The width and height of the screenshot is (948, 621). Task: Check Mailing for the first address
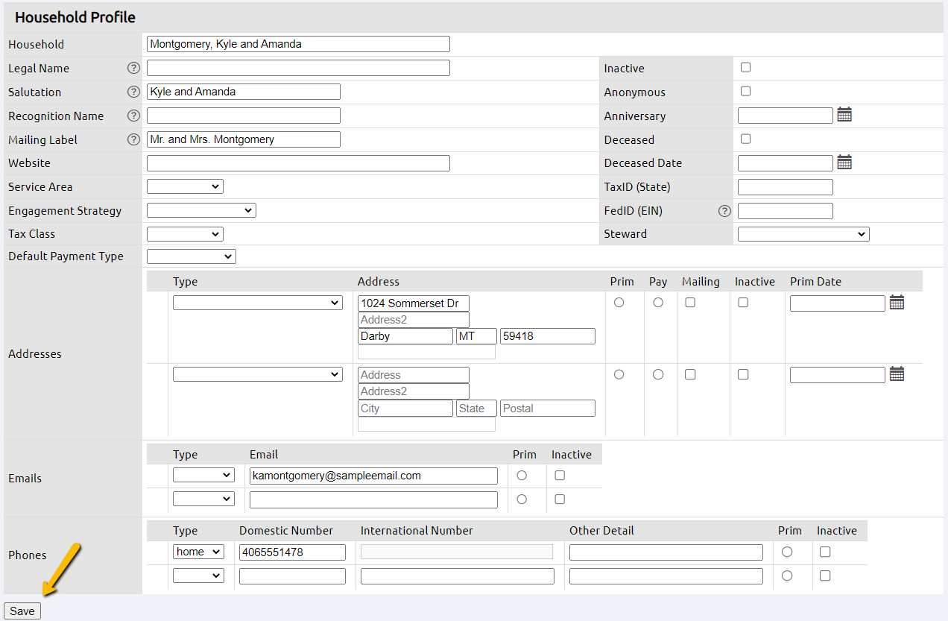[x=689, y=302]
